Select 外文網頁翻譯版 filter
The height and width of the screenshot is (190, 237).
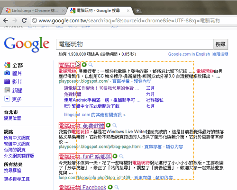pyautogui.click(x=19, y=156)
